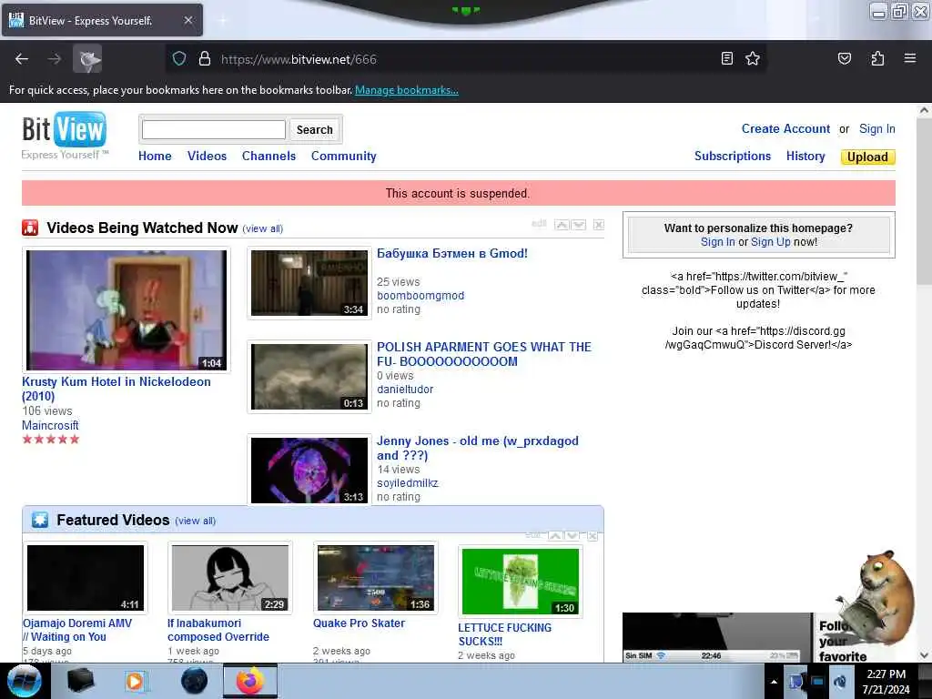932x699 pixels.
Task: Click the Sign In link in header
Action: 876,128
